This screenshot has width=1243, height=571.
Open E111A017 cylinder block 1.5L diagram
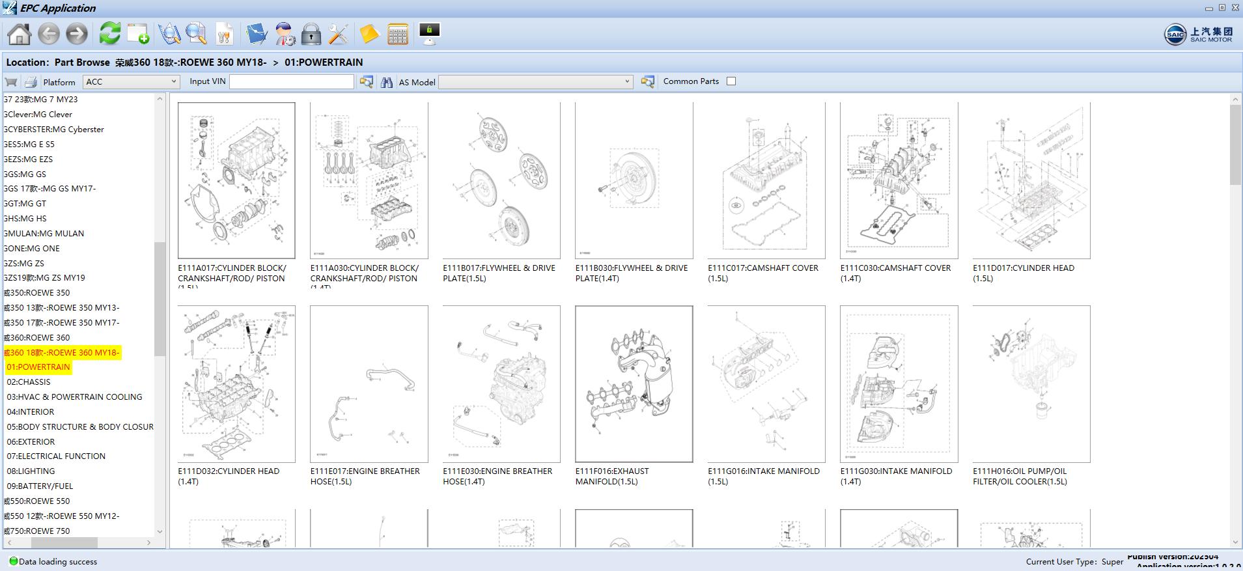click(236, 180)
